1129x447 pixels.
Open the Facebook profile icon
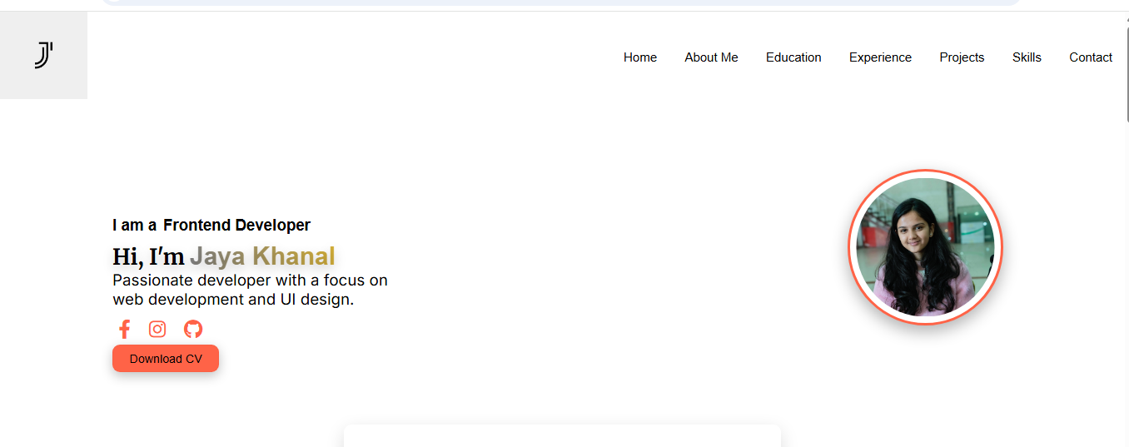point(124,329)
